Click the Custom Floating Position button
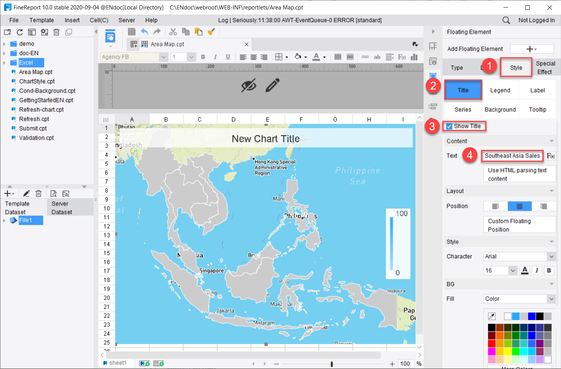Screen dimensions: 561x369 (x=519, y=225)
